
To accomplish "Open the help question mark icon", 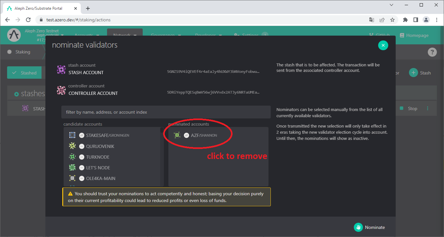I will 432,52.
